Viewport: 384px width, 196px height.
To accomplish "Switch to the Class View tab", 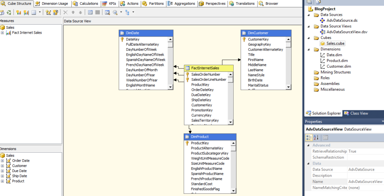I will [x=356, y=113].
